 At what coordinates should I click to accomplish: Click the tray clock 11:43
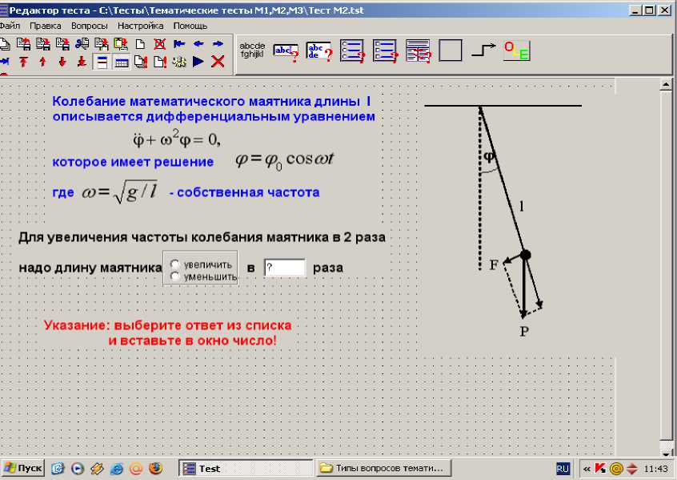pyautogui.click(x=656, y=469)
